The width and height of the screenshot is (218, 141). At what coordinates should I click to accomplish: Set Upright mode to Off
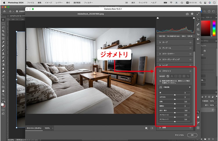(x=168, y=76)
